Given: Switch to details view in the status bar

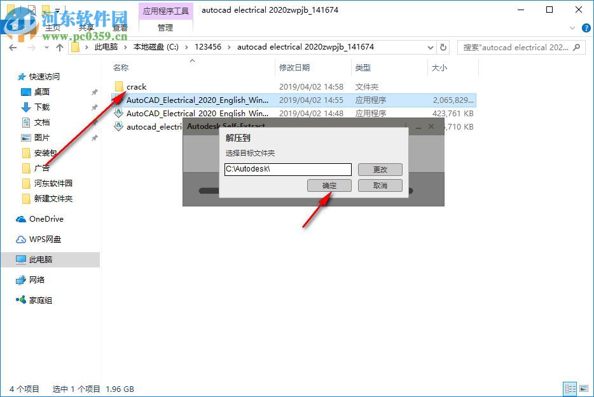Looking at the screenshot, I should tap(570, 389).
